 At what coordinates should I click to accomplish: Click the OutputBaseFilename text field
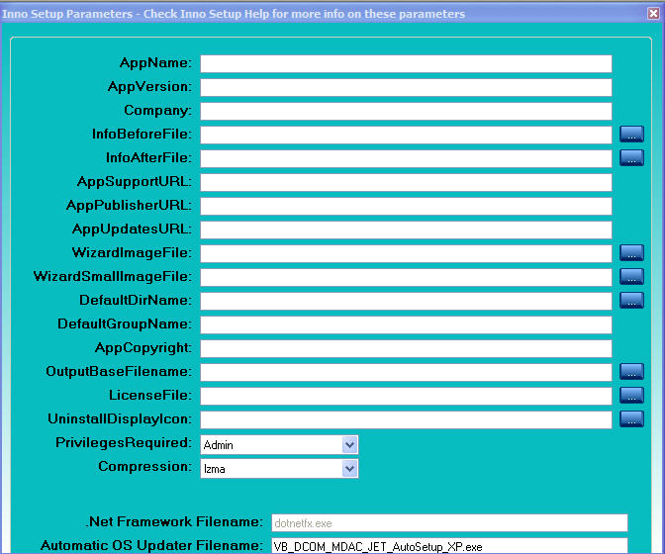pos(406,372)
